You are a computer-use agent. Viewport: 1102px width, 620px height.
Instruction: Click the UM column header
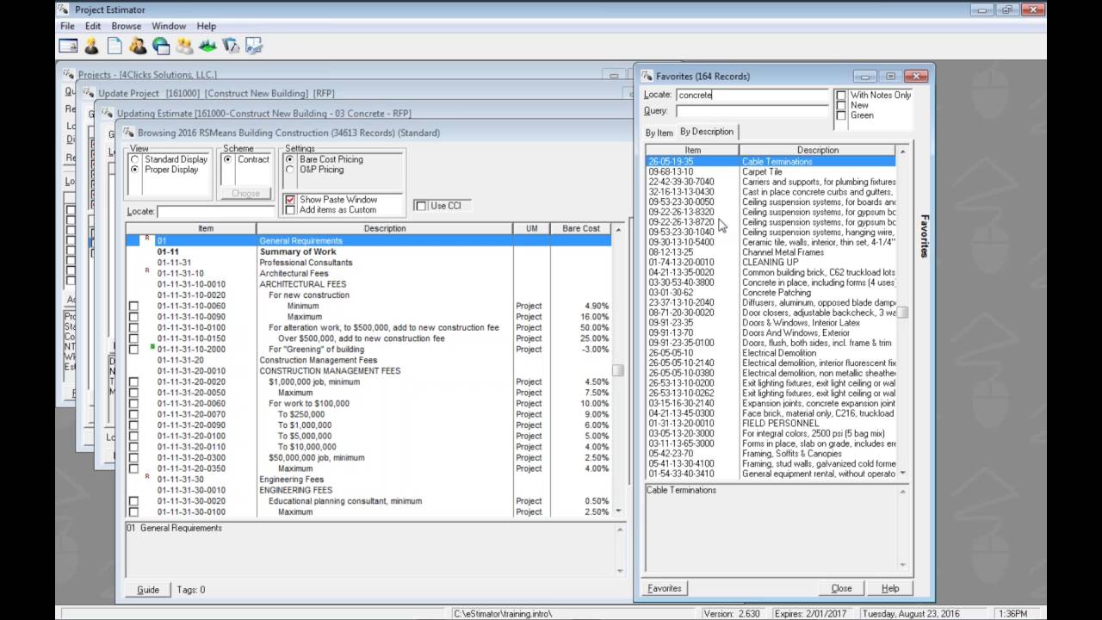click(531, 228)
